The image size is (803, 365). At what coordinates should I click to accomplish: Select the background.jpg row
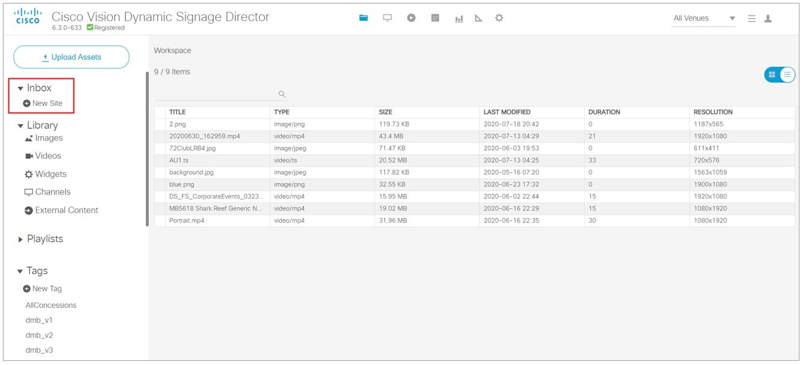tap(475, 172)
